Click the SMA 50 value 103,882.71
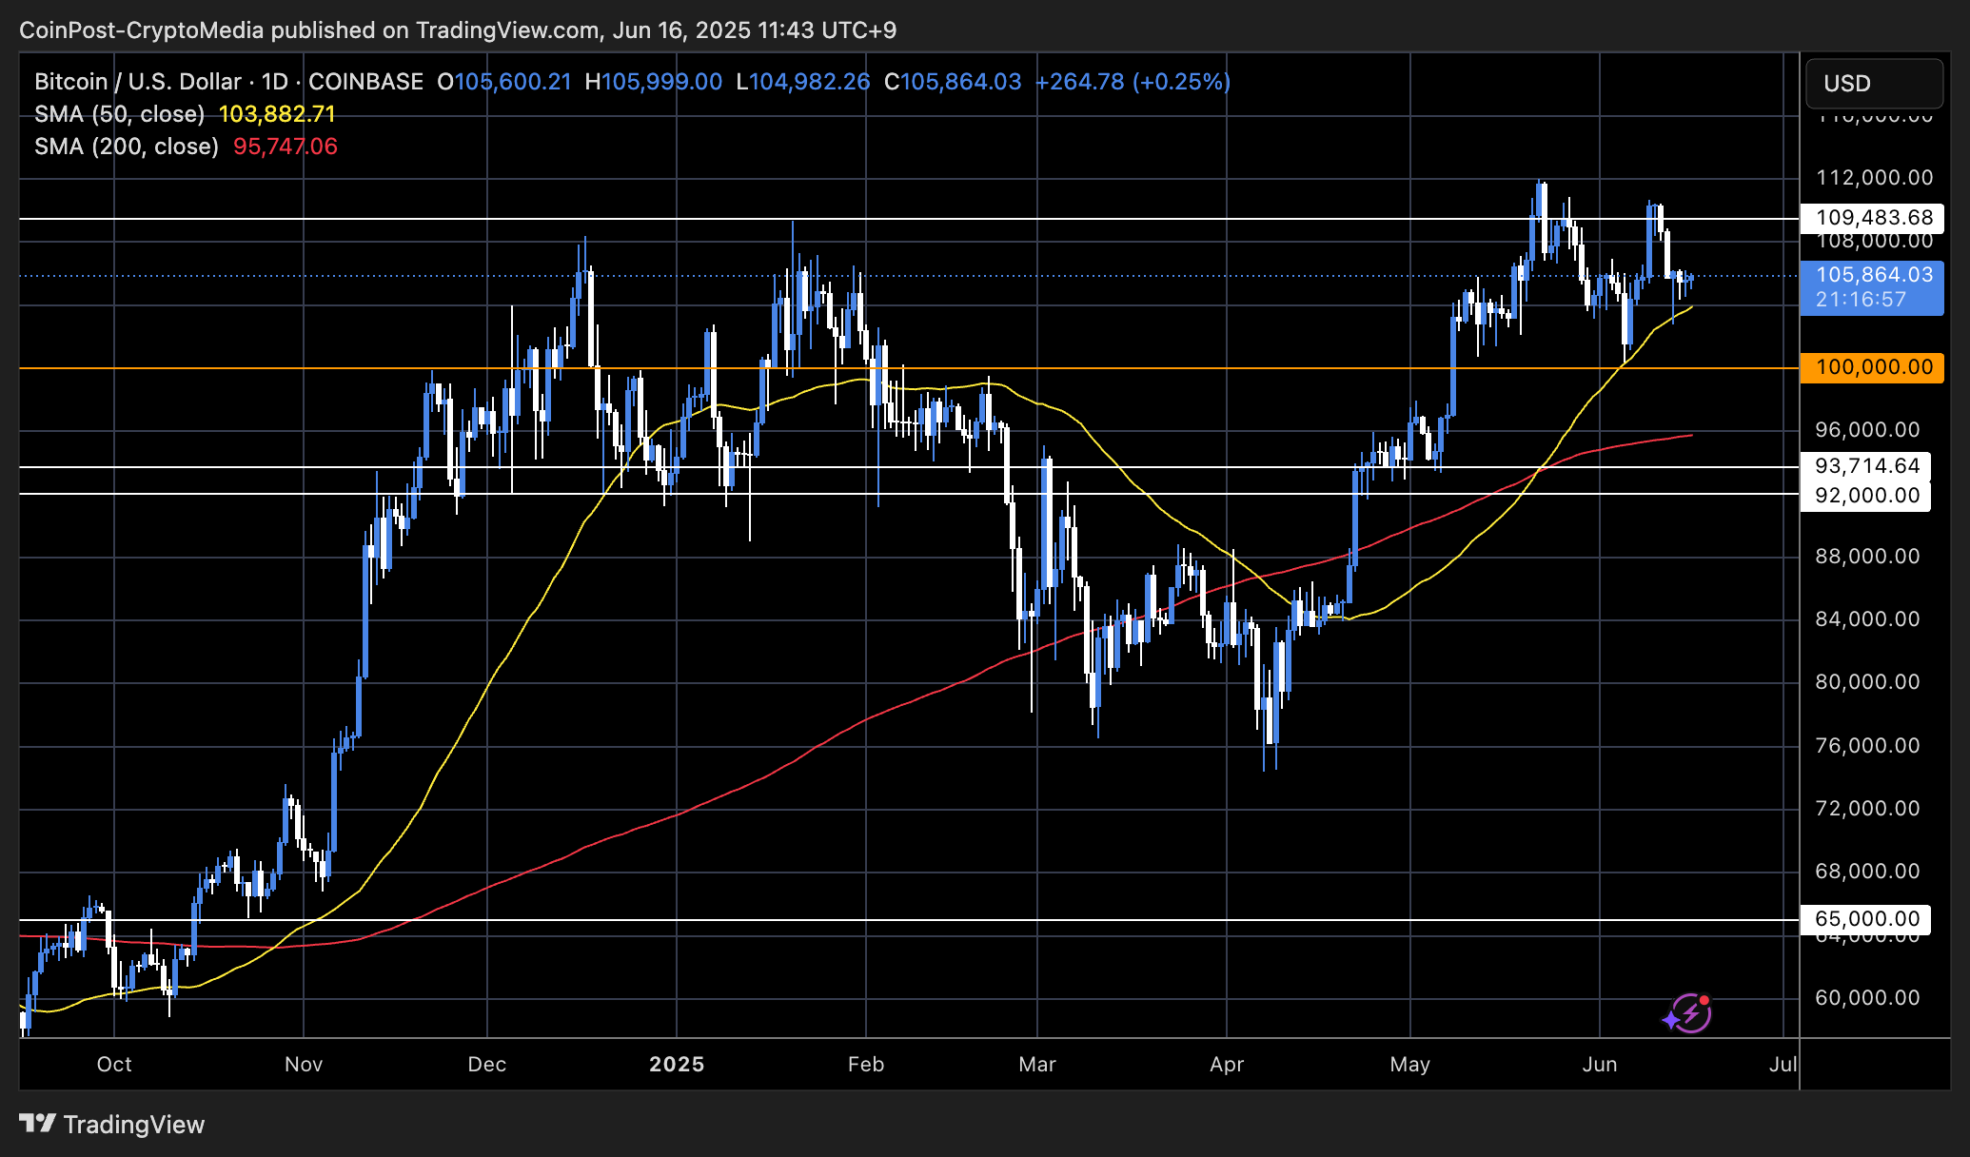The image size is (1970, 1157). pyautogui.click(x=277, y=114)
